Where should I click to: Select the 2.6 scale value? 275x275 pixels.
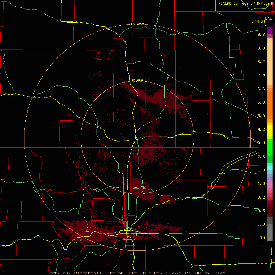click(x=261, y=157)
